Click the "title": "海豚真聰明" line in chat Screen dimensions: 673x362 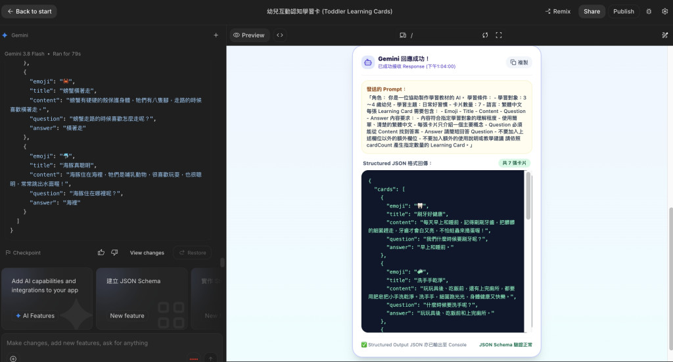[62, 165]
